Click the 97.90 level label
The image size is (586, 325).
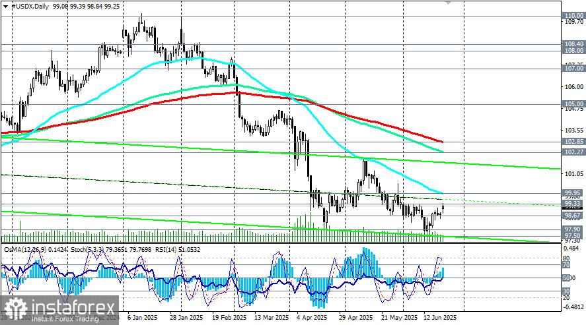pos(573,229)
